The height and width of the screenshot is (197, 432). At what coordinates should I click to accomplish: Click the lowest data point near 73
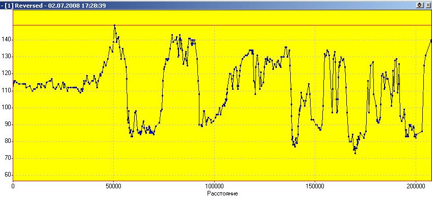pyautogui.click(x=355, y=153)
